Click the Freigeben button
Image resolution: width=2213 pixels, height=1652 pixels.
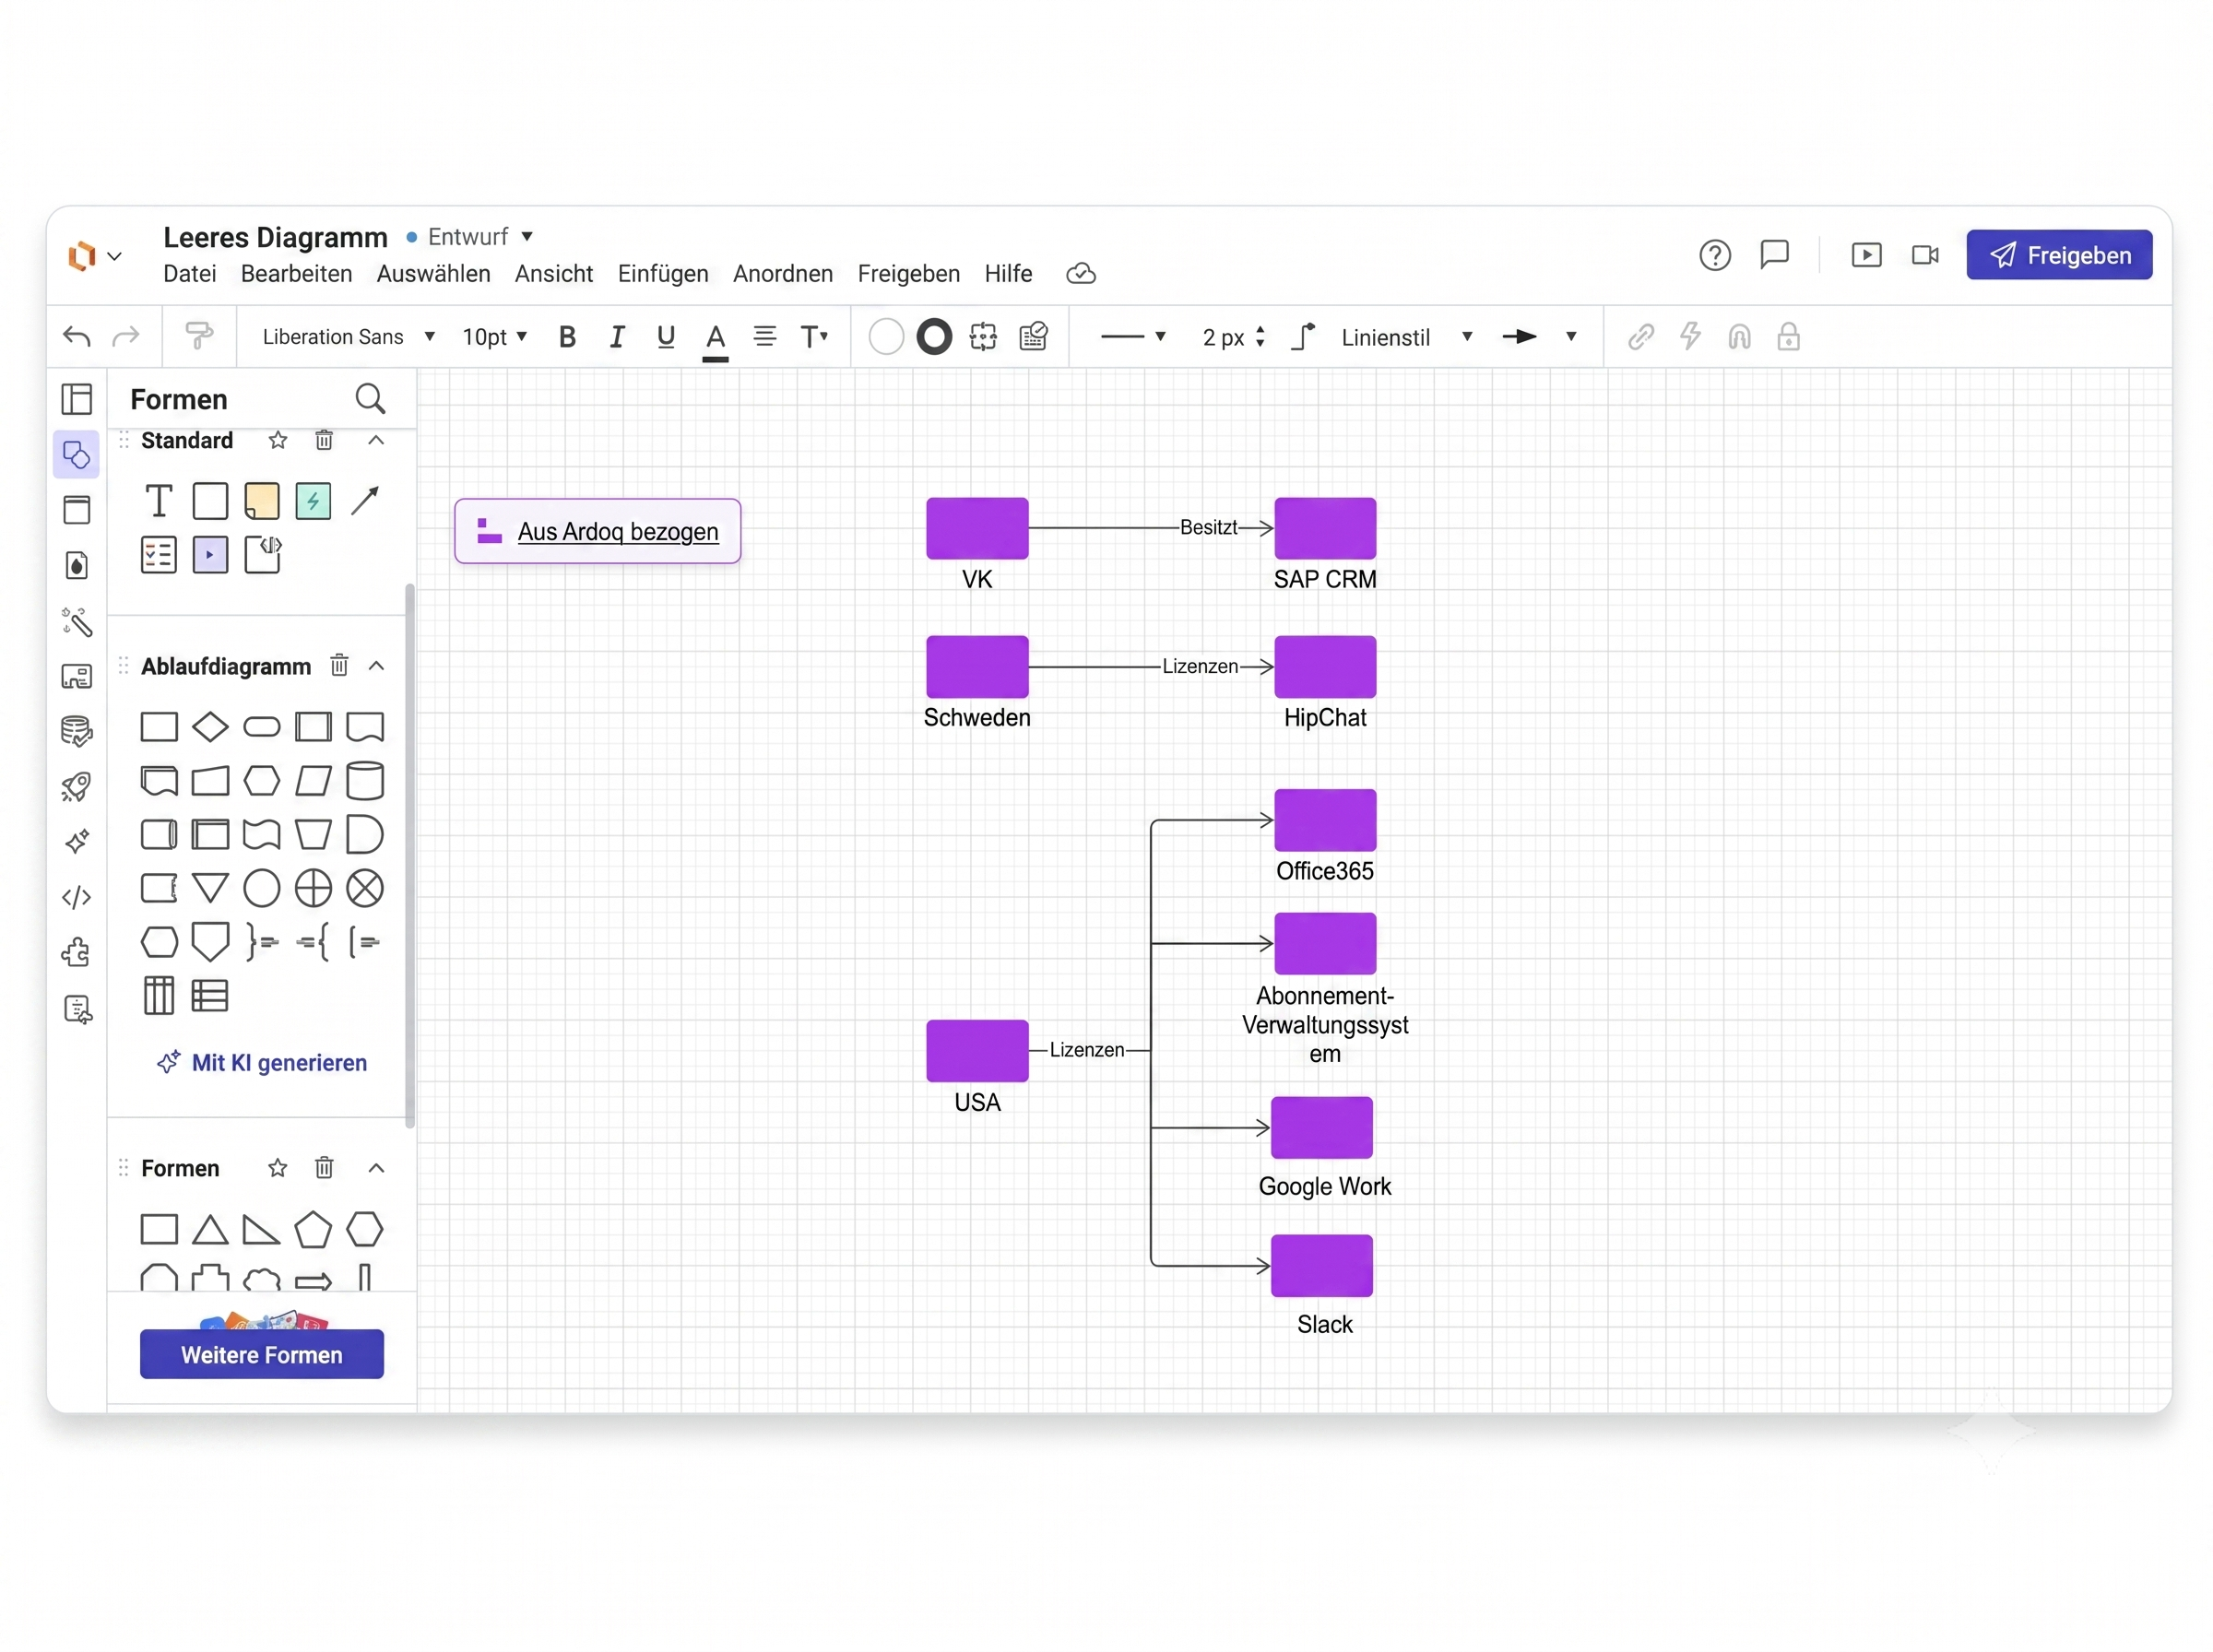pyautogui.click(x=2059, y=255)
